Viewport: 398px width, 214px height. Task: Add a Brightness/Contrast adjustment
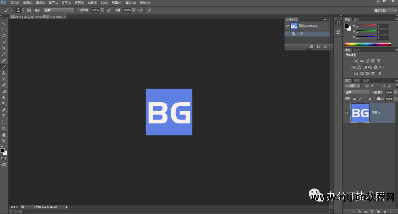tap(356, 61)
